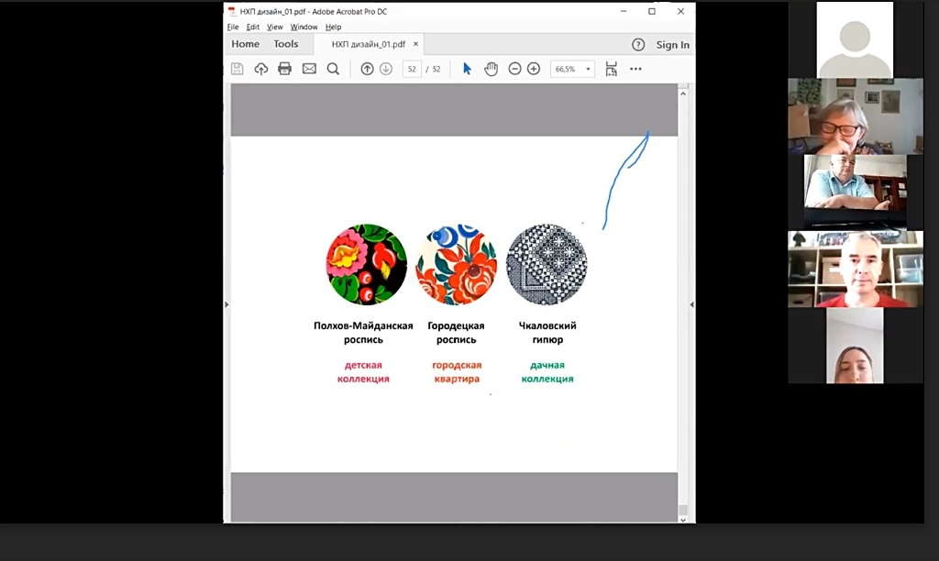Go to previous page arrow
The width and height of the screenshot is (939, 561).
click(367, 69)
